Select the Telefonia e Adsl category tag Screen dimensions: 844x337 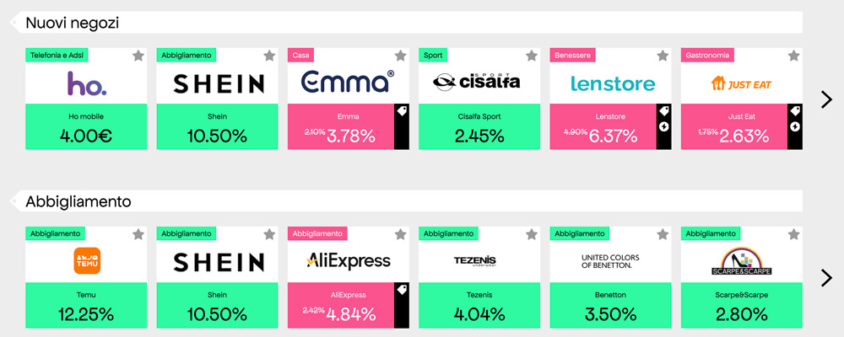pyautogui.click(x=57, y=55)
